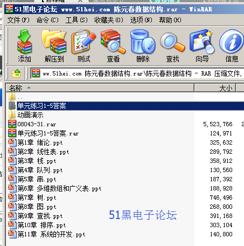
Task: Click the 动画演示 folder icon
Action: click(12, 115)
